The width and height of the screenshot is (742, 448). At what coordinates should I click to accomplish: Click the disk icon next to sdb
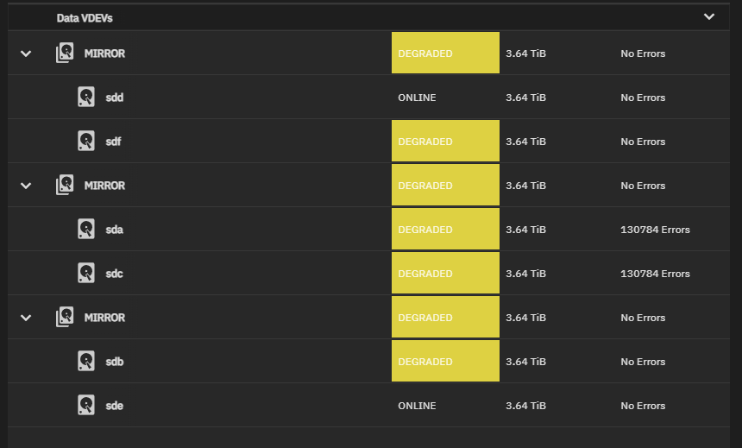[86, 361]
